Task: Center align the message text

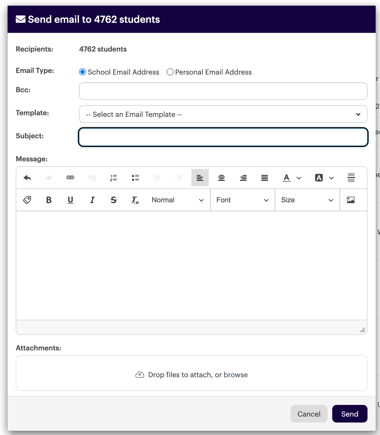Action: pos(221,178)
